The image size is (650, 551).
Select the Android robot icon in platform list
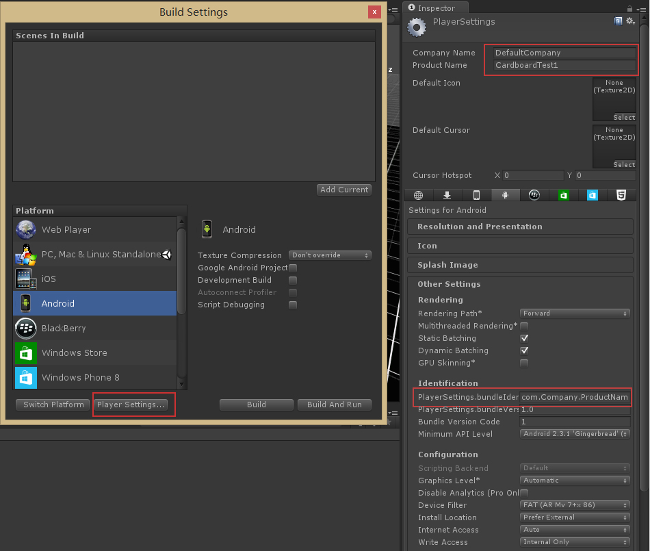click(26, 303)
